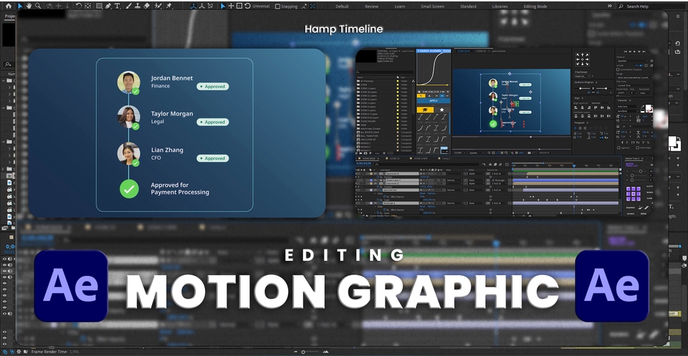Select the Rotation tool
This screenshot has width=688, height=356.
(x=79, y=6)
